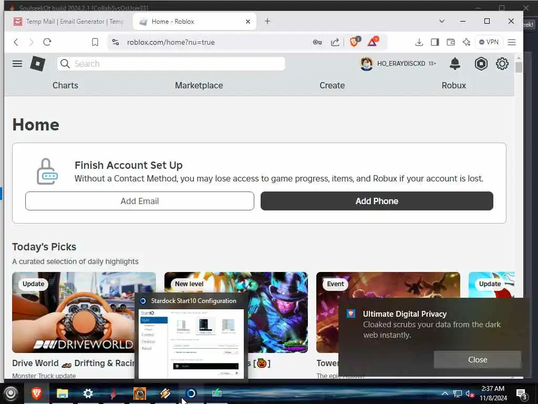The height and width of the screenshot is (404, 538).
Task: Open the Stardock Start10 taskbar icon
Action: click(x=191, y=393)
